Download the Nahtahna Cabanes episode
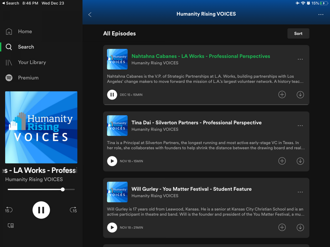Image resolution: width=330 pixels, height=247 pixels. coord(300,95)
